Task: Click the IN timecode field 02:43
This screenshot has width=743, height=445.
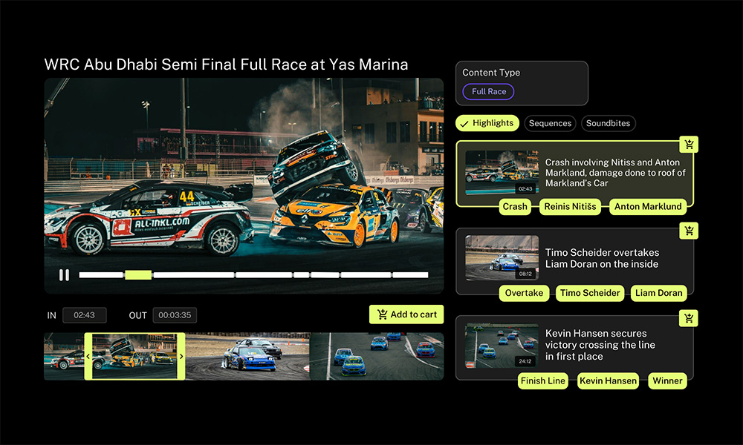Action: (84, 315)
